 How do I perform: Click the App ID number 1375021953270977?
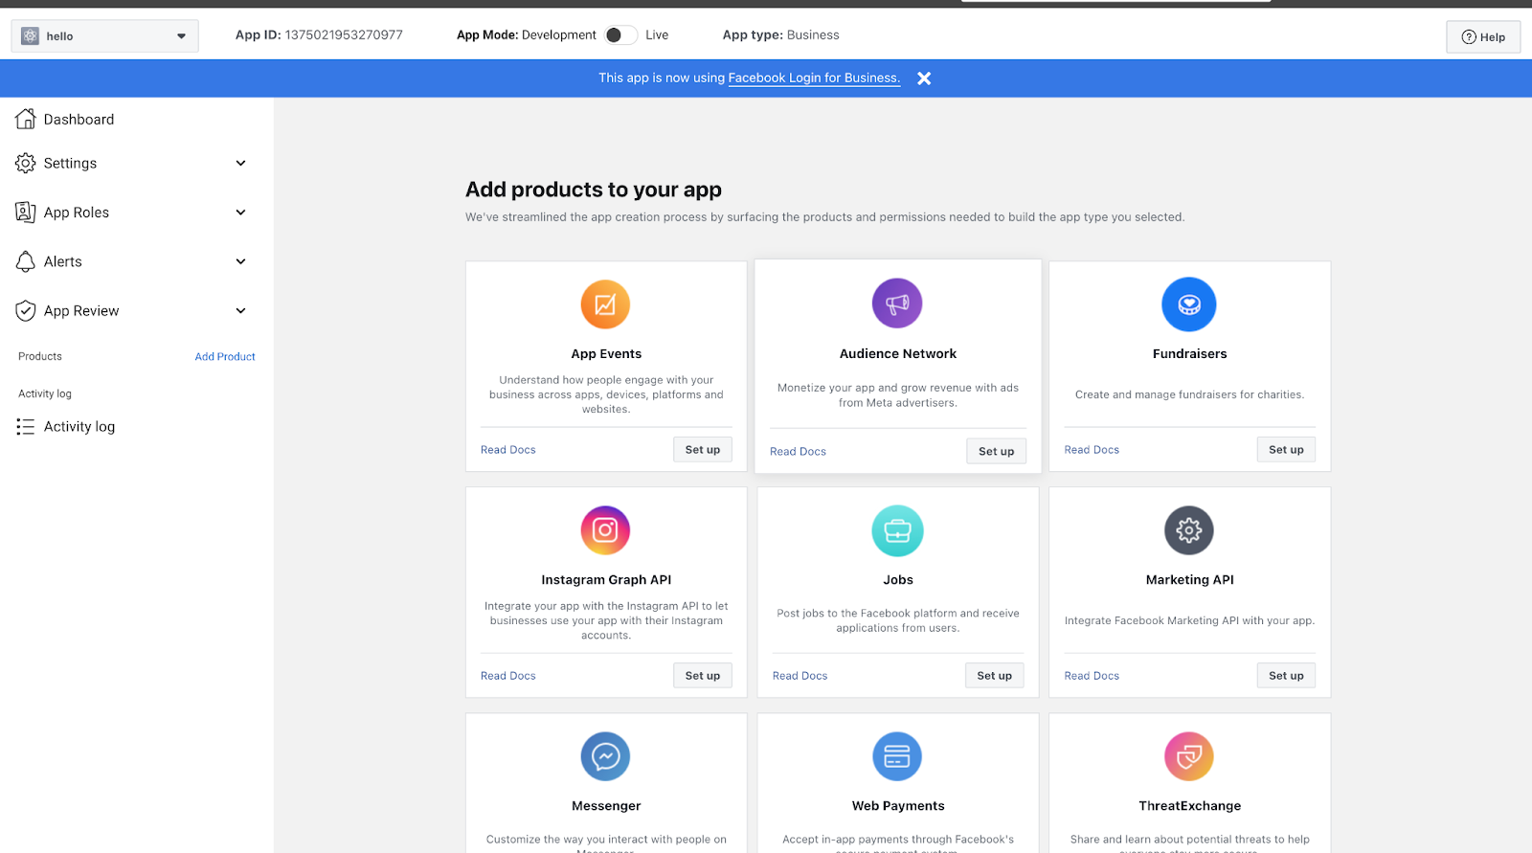click(x=344, y=35)
